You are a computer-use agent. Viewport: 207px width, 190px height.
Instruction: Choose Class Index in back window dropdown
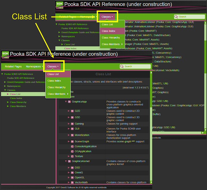pos(112,31)
